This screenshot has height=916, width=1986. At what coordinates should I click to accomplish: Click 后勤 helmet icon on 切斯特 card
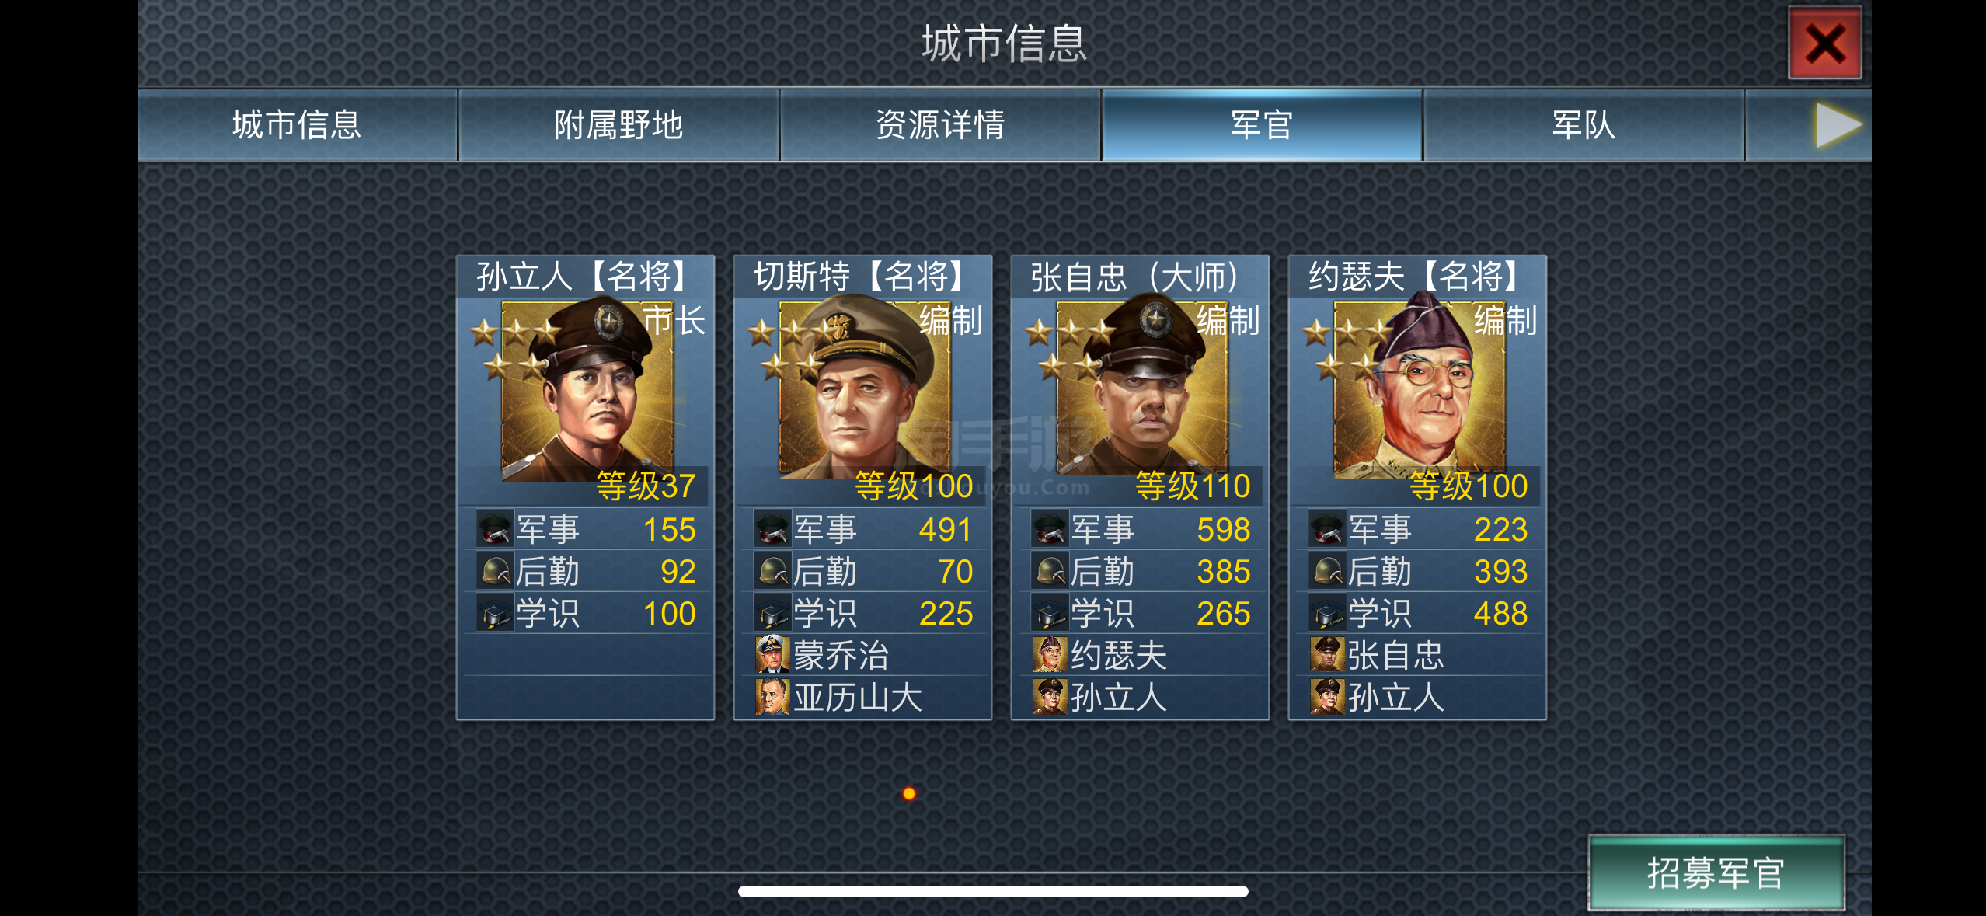[772, 571]
